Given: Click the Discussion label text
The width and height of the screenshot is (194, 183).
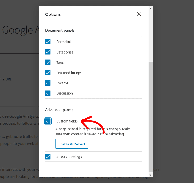Looking at the screenshot, I should click(65, 93).
